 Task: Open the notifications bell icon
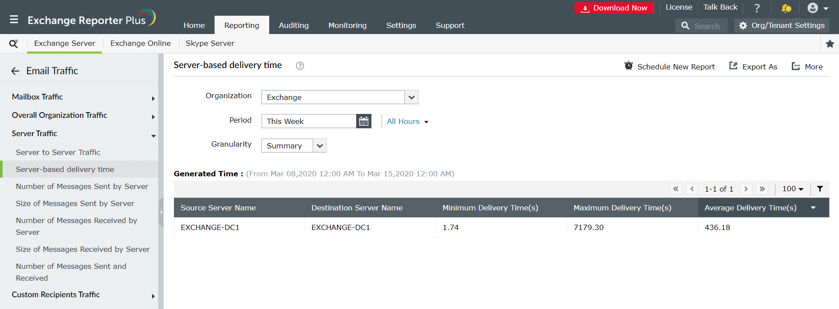(786, 8)
